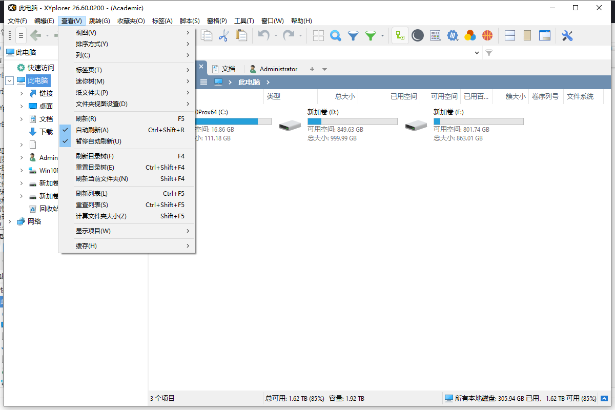Image resolution: width=615 pixels, height=410 pixels.
Task: Open 工具(T) in menu bar
Action: coord(244,21)
